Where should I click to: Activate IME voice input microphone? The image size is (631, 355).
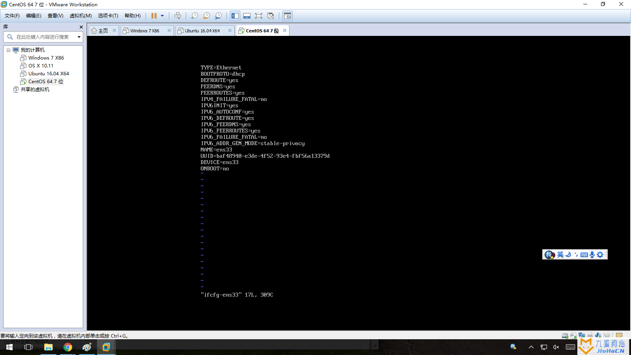point(592,255)
